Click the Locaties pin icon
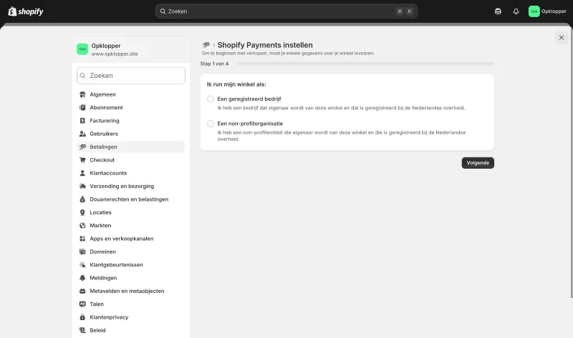 tap(82, 212)
